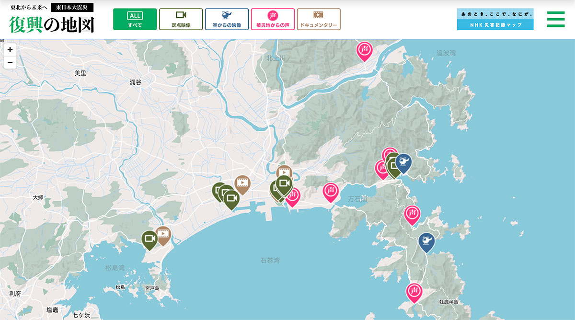Select the brown documentary marker near 松島湾
Viewport: 575px width, 320px height.
click(163, 234)
